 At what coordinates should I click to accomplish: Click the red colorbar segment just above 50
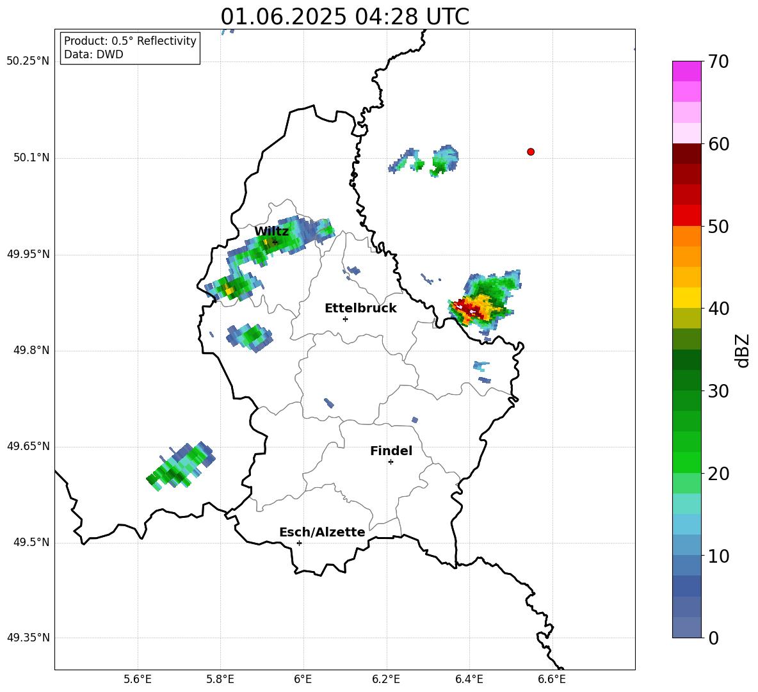[686, 216]
